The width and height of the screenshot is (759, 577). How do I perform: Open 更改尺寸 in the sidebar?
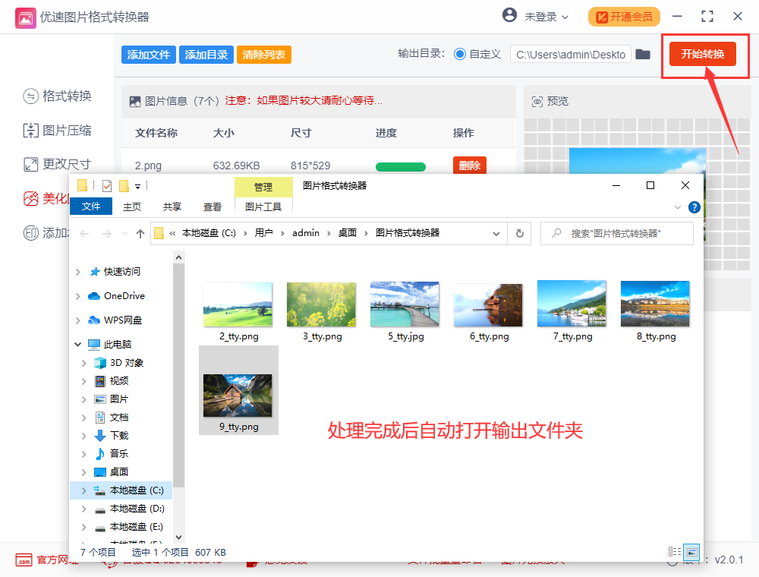click(x=57, y=164)
